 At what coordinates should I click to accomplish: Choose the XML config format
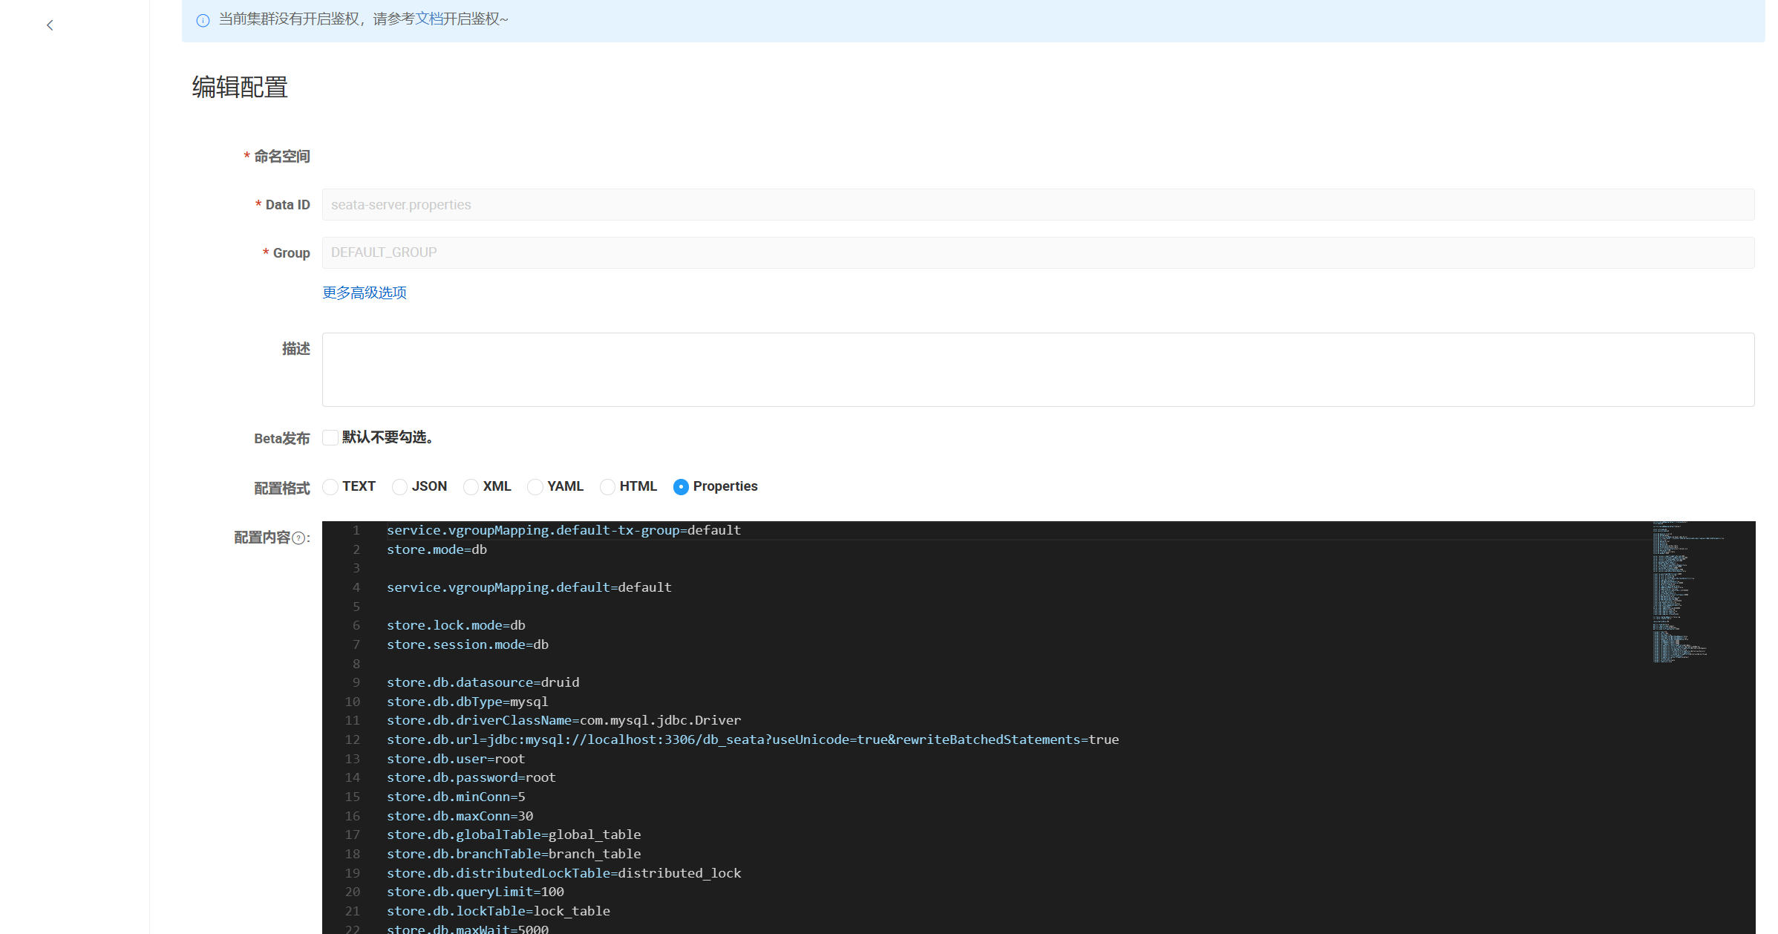[471, 487]
